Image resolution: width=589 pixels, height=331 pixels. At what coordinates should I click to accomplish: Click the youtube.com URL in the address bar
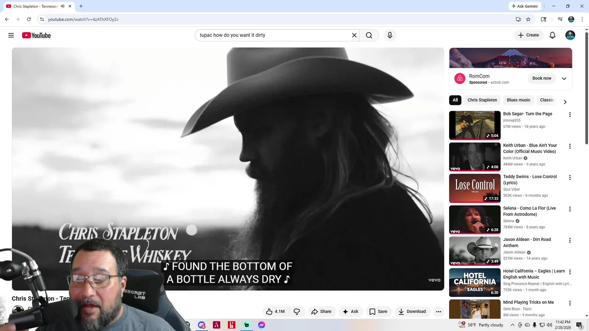click(x=83, y=19)
